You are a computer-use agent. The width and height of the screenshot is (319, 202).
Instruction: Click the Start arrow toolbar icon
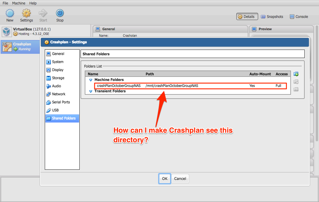[x=43, y=13]
